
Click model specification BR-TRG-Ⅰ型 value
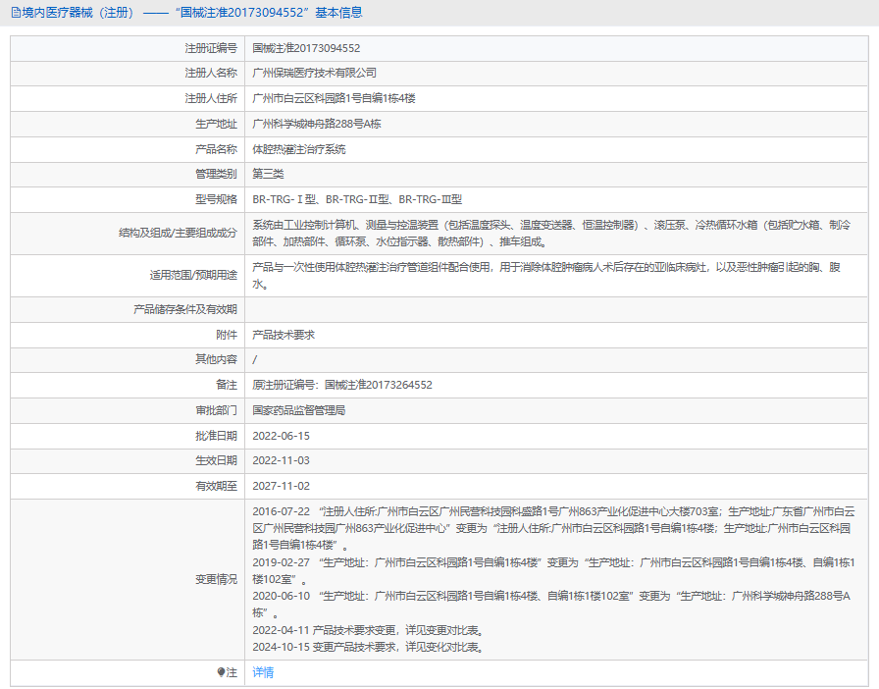[x=357, y=199]
